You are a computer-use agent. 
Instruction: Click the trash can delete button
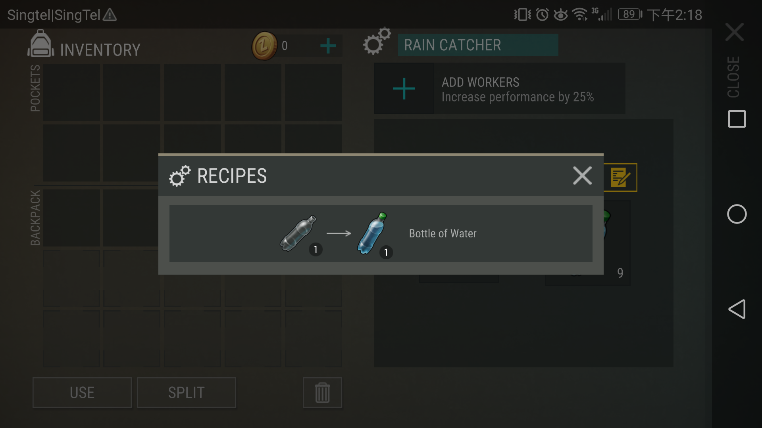322,392
